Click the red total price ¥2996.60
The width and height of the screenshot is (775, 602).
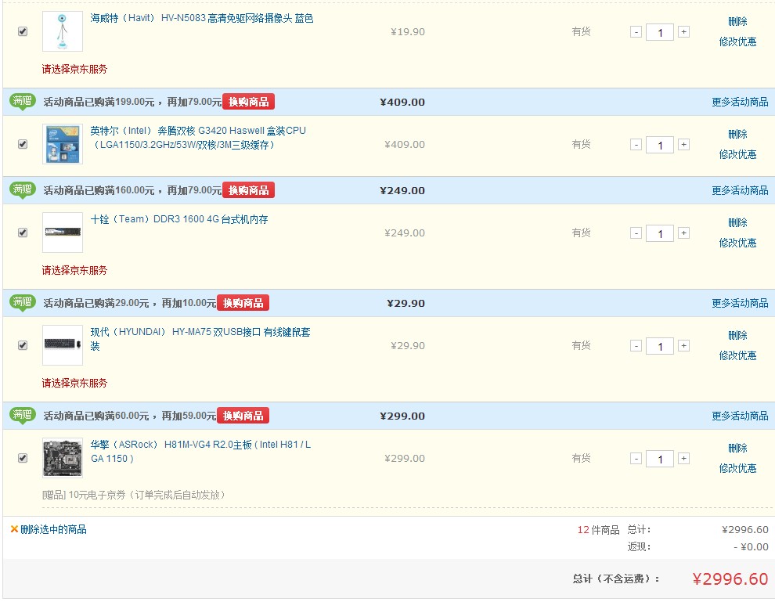[730, 579]
